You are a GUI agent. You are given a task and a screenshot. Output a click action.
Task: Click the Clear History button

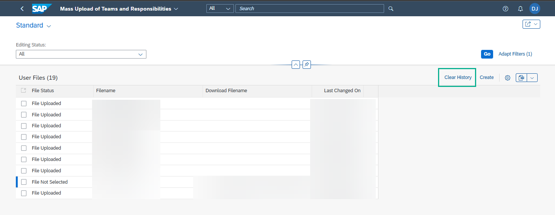coord(458,77)
